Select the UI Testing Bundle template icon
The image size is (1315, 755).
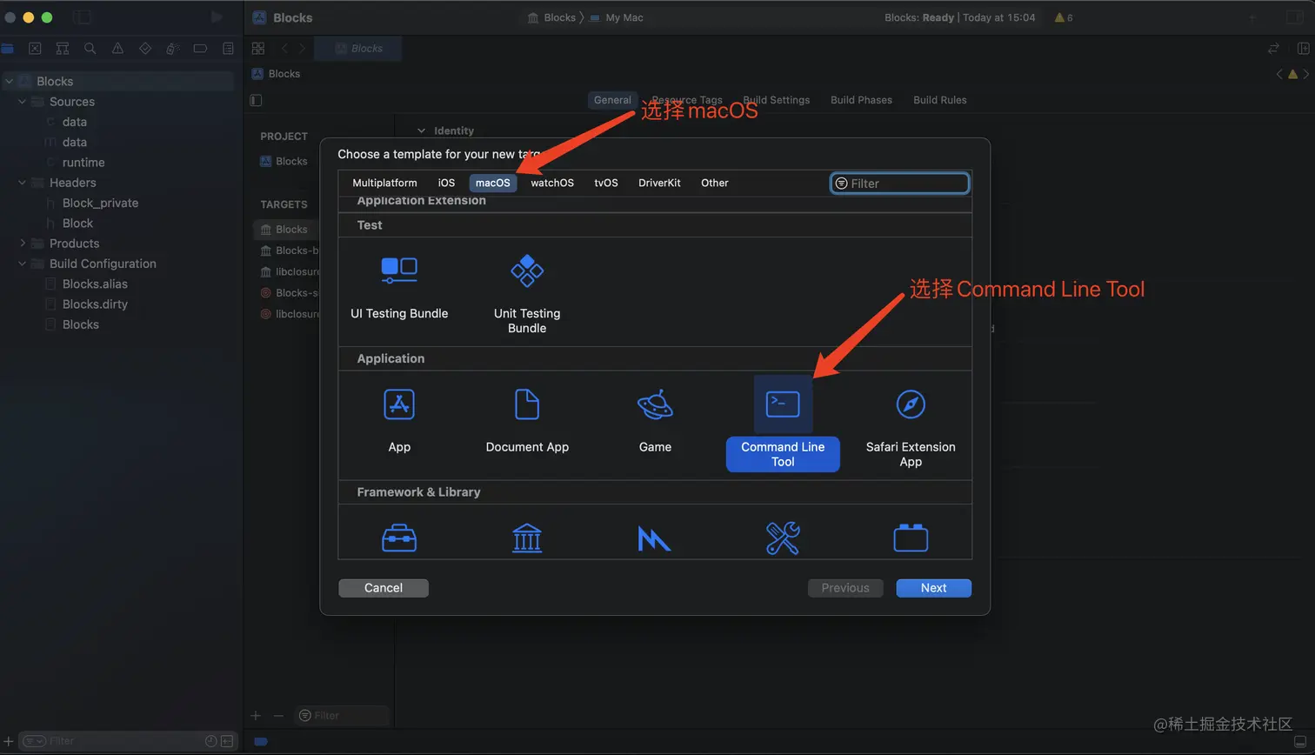pyautogui.click(x=399, y=270)
